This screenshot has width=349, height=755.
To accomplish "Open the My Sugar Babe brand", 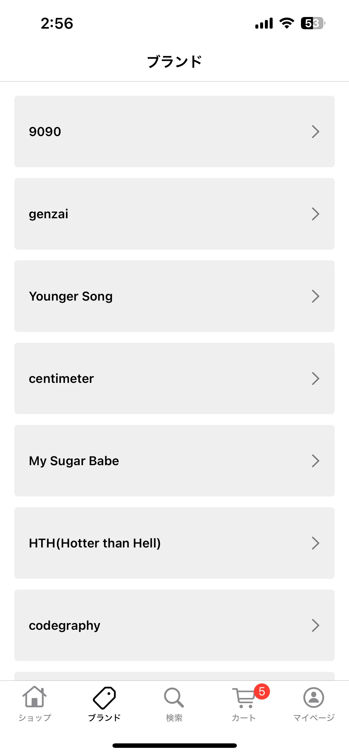I will point(174,461).
